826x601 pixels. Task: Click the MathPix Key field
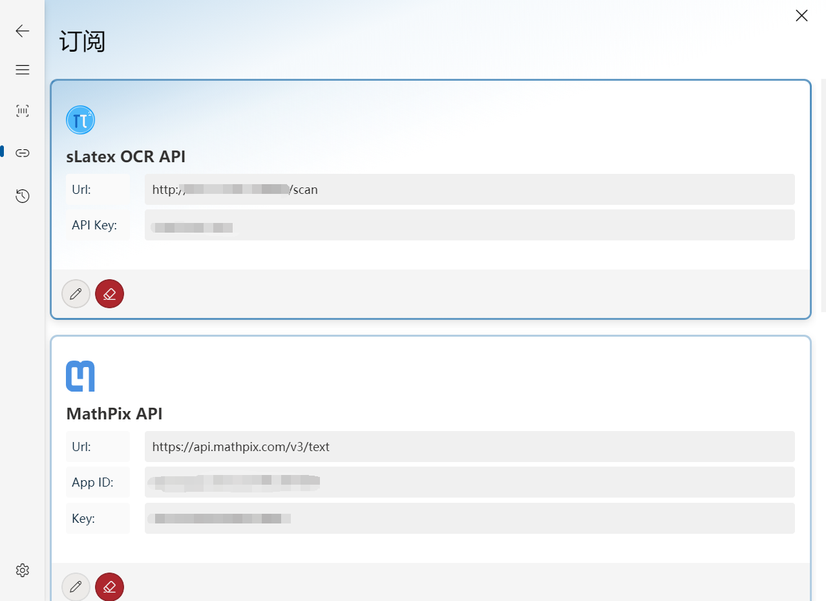click(470, 518)
